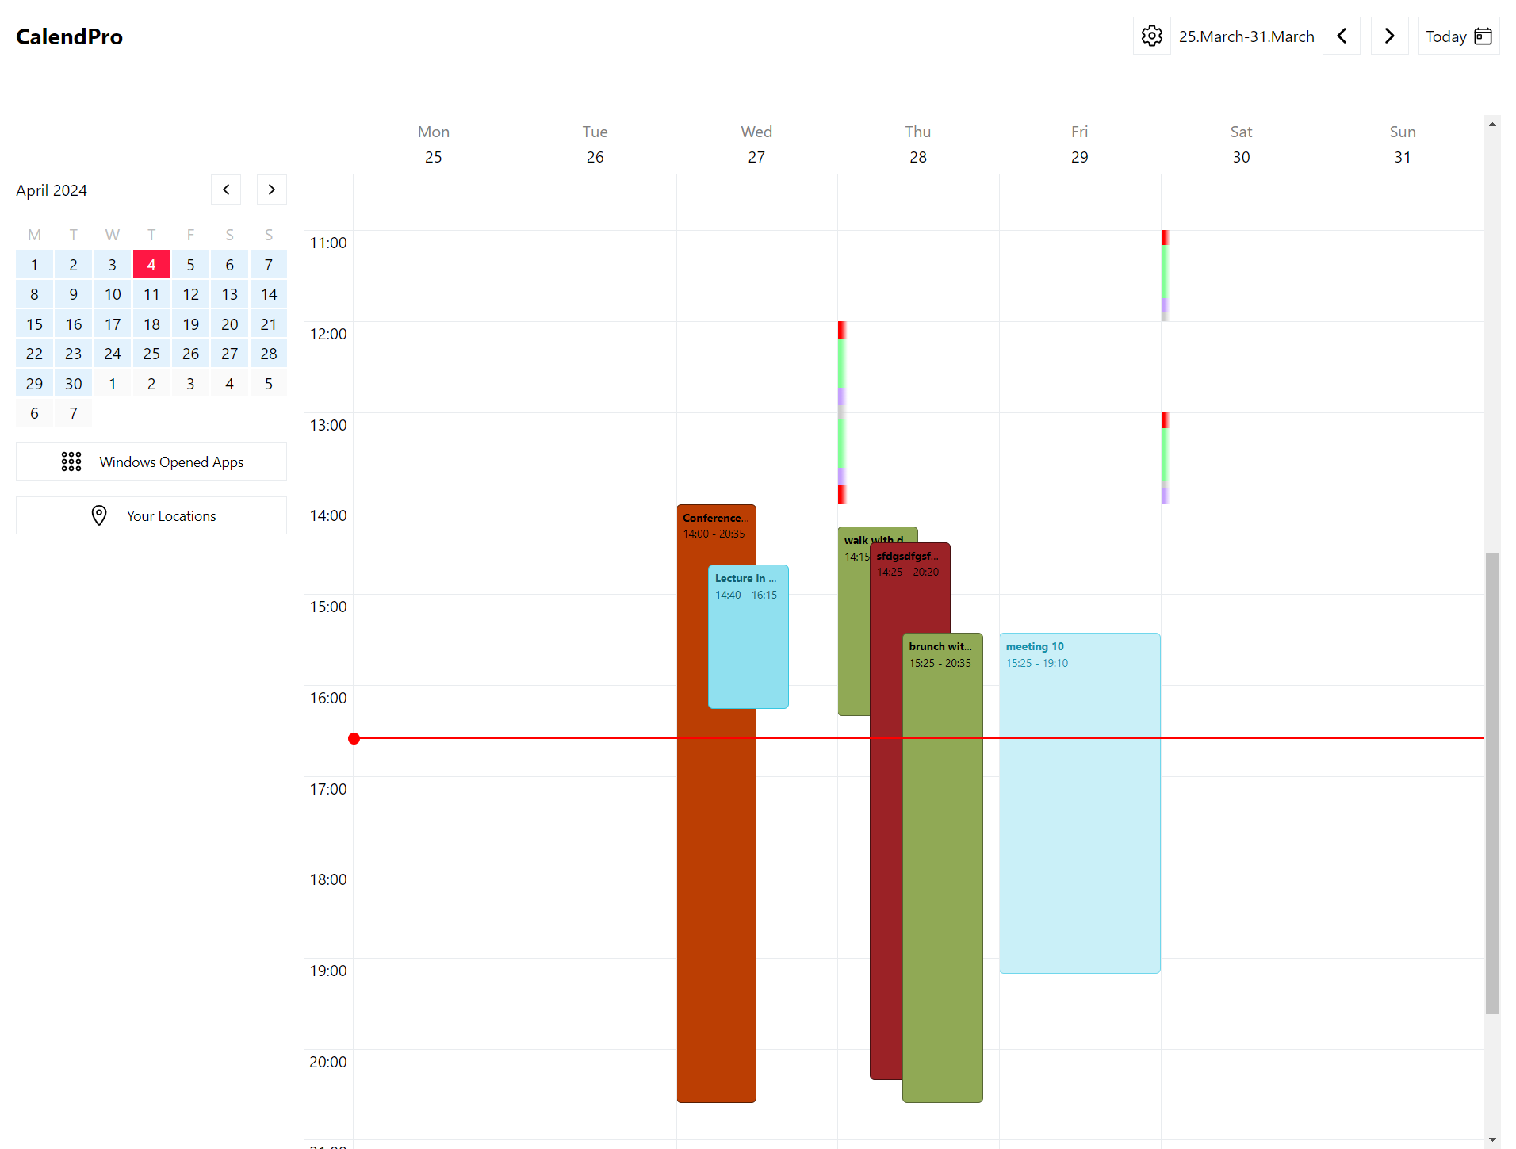1516x1149 pixels.
Task: Open calendar settings gear icon
Action: [x=1151, y=36]
